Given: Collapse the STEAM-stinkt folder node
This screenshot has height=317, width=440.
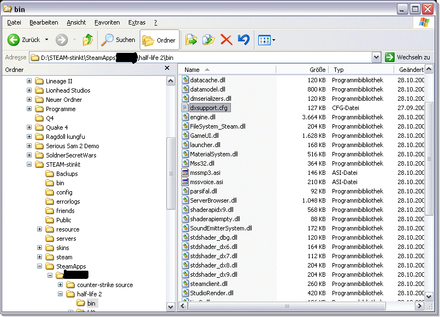Looking at the screenshot, I should 29,164.
